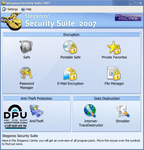Launch AntiTheft laptop icon
Viewport: 144px width, 150px height.
tap(36, 111)
